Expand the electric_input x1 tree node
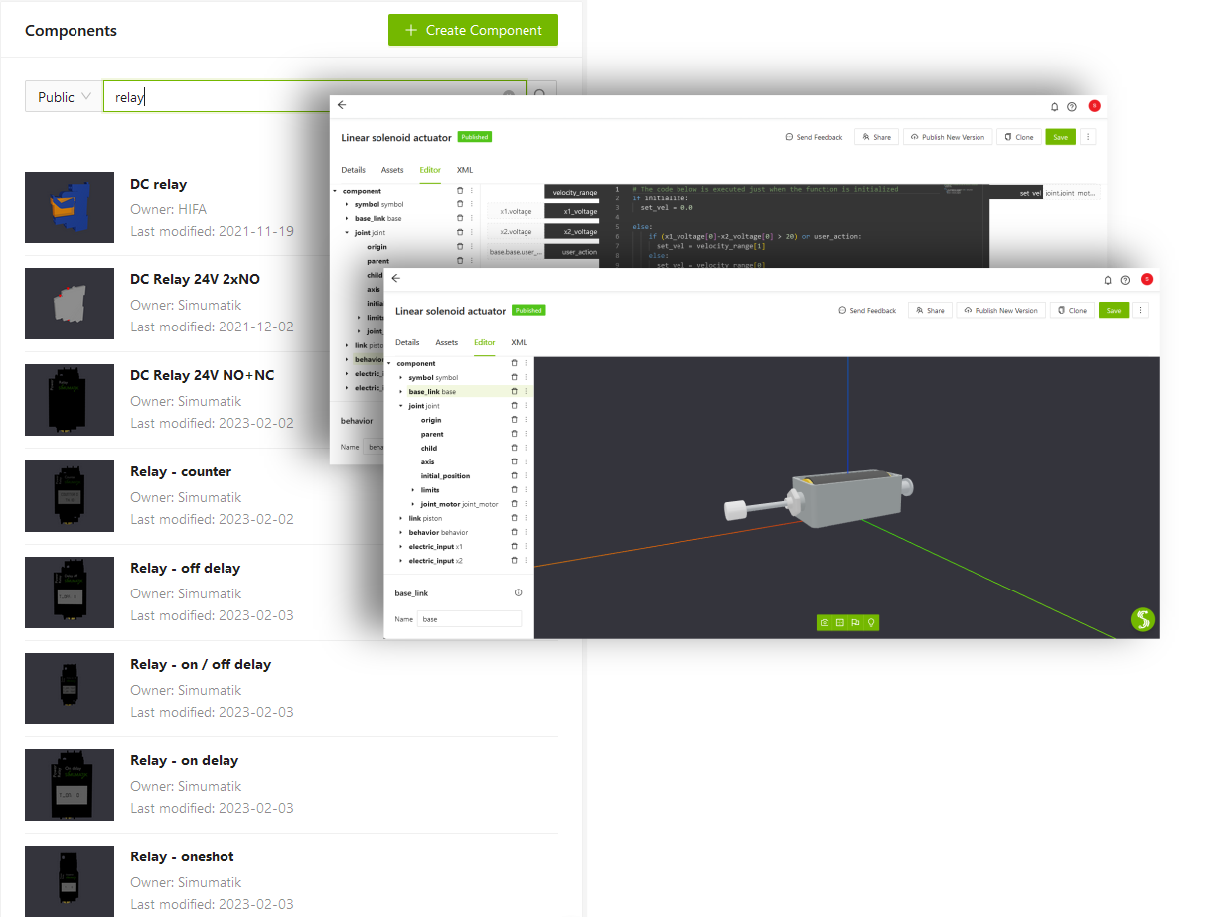 (401, 547)
